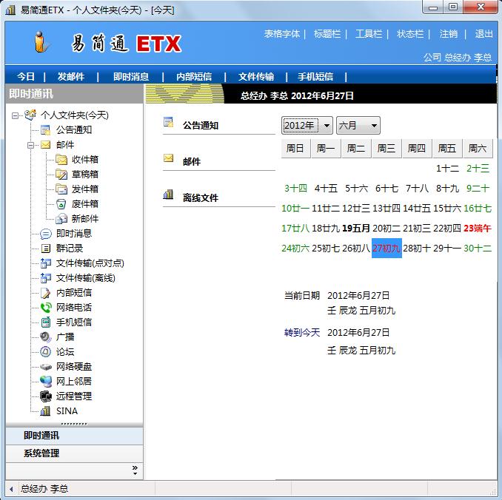Open the 即时消息 menu tab
The width and height of the screenshot is (502, 500).
(131, 76)
